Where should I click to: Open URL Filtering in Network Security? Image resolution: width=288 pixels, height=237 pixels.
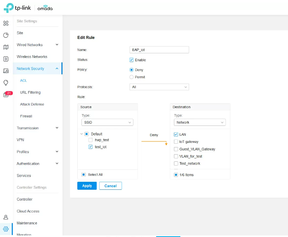30,93
